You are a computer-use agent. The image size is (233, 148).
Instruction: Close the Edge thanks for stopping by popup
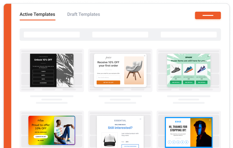click(210, 120)
